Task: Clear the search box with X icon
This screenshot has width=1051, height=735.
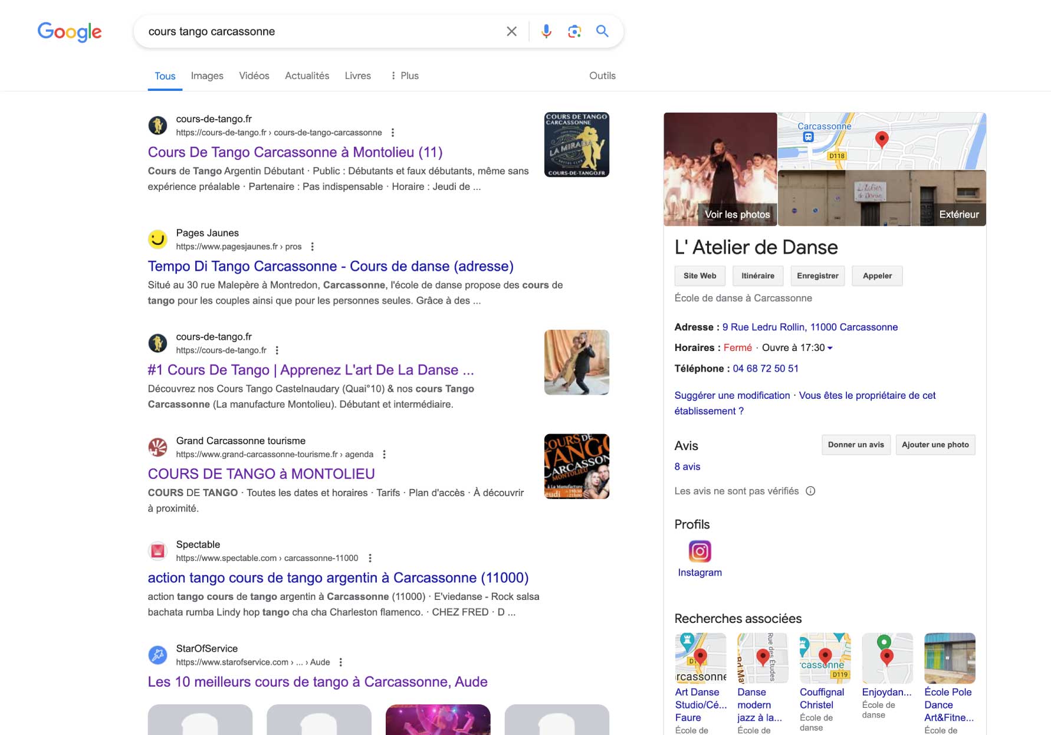Action: (511, 31)
